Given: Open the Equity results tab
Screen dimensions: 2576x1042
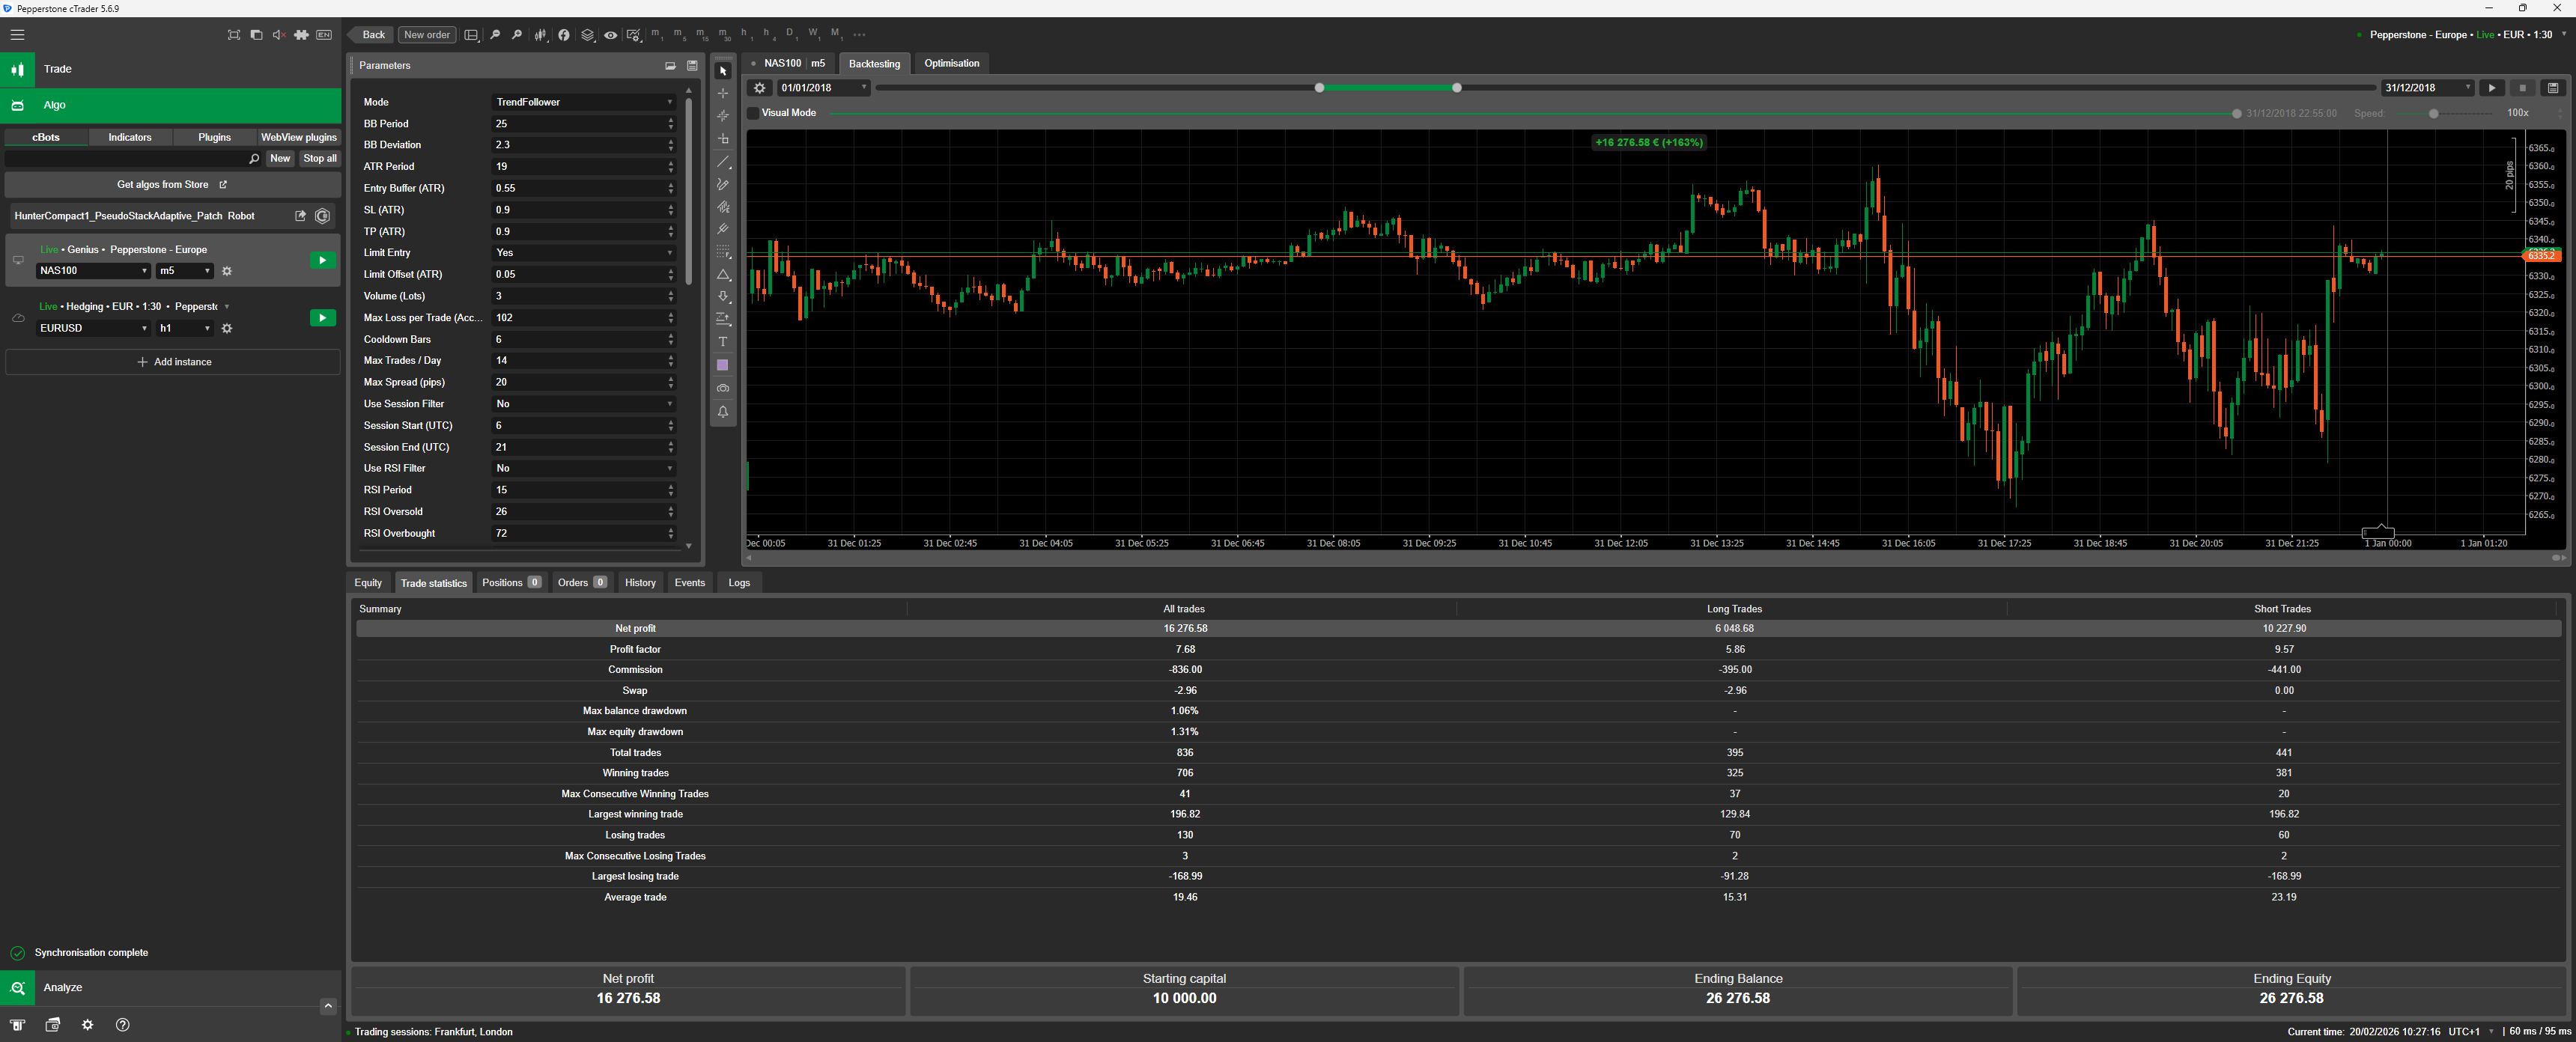Looking at the screenshot, I should click(368, 583).
